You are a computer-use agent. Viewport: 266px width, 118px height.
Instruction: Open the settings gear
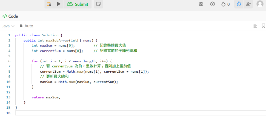(212, 4)
